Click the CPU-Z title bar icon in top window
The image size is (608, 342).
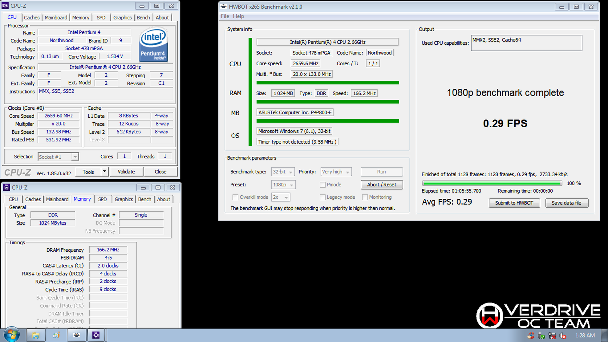5,6
